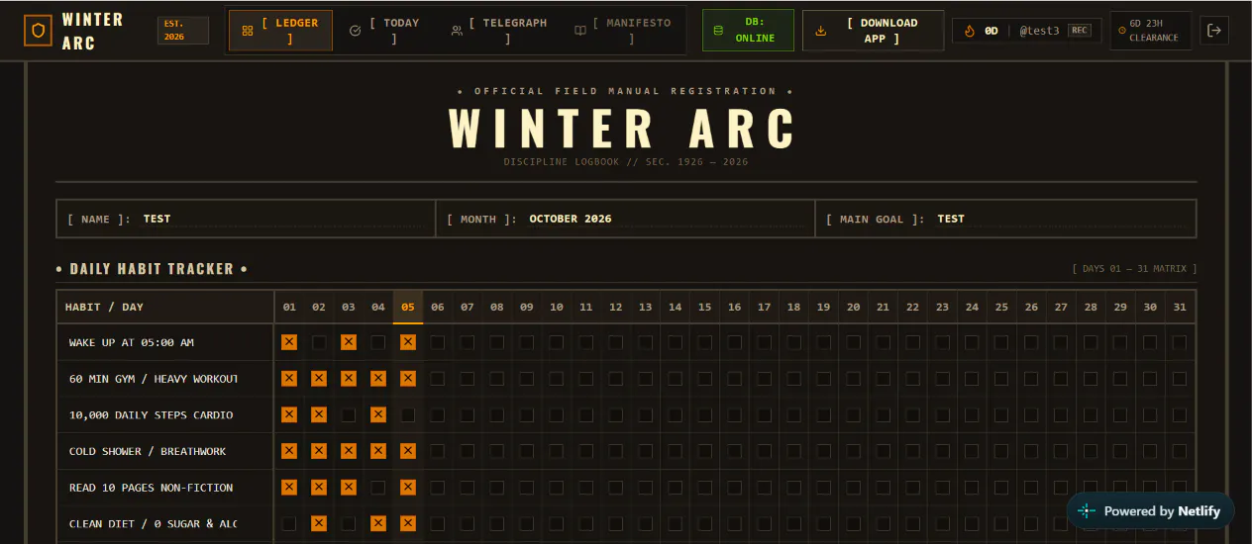Click the Winter Arc shield logo icon
Screen dimensions: 1252x544
[39, 31]
